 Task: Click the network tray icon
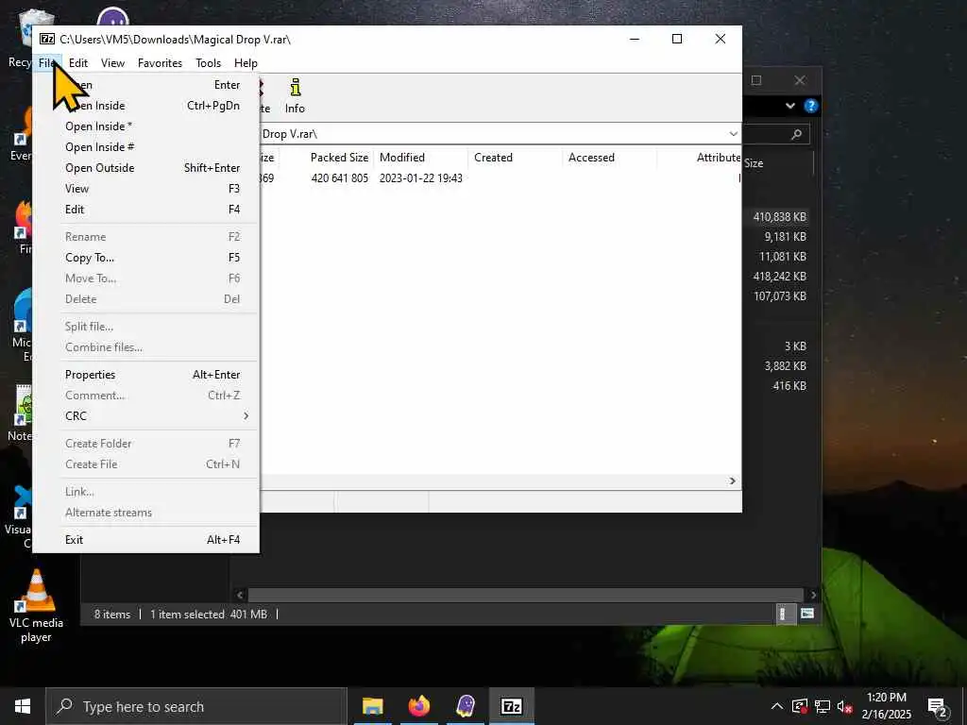(823, 706)
